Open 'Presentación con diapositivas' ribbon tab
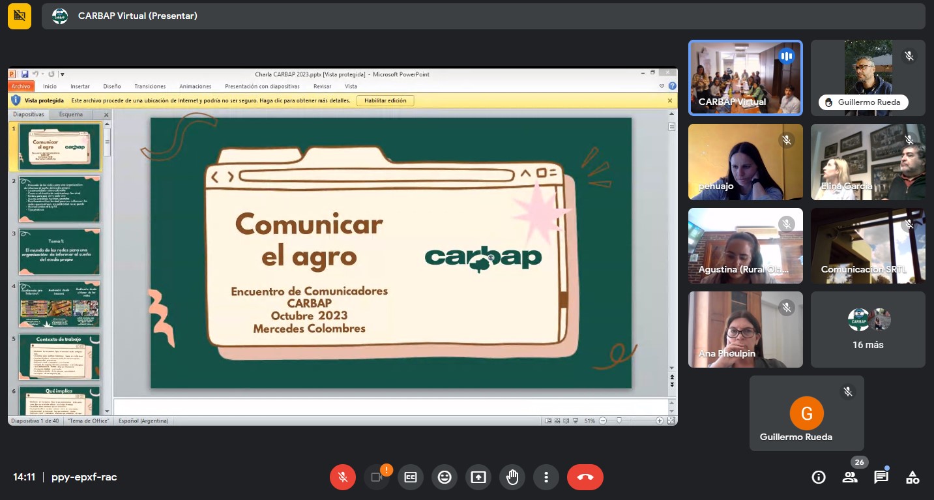This screenshot has width=934, height=500. tap(262, 86)
